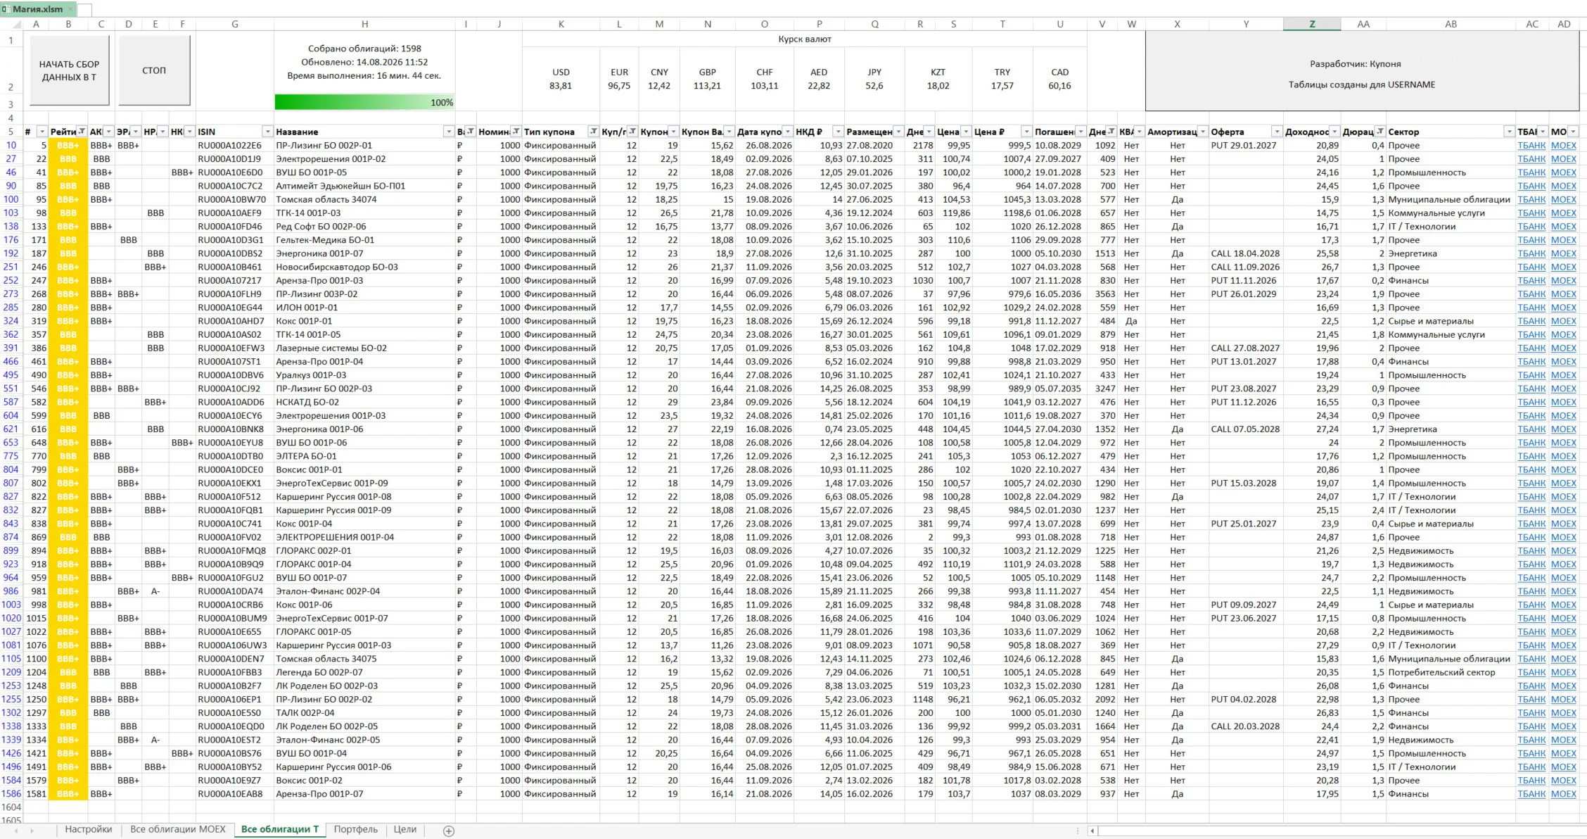Click the name cell ТАЛК 002Р-04
This screenshot has height=839, width=1587.
pyautogui.click(x=364, y=713)
